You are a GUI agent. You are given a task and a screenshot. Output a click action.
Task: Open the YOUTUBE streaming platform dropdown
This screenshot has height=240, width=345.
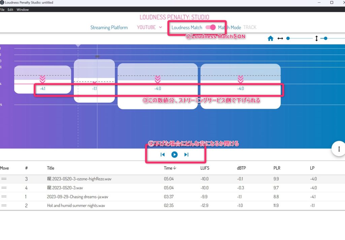pyautogui.click(x=149, y=27)
